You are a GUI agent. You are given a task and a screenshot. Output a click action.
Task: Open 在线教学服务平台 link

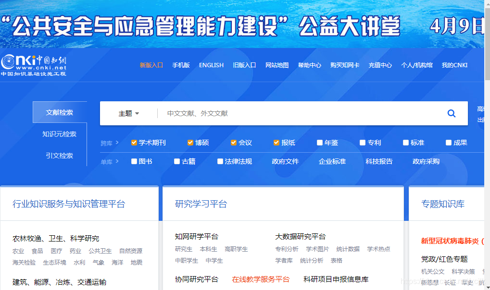pos(261,279)
